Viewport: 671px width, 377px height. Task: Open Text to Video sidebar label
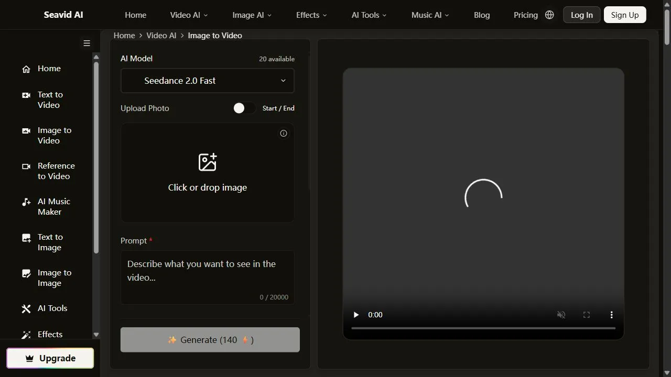click(50, 100)
